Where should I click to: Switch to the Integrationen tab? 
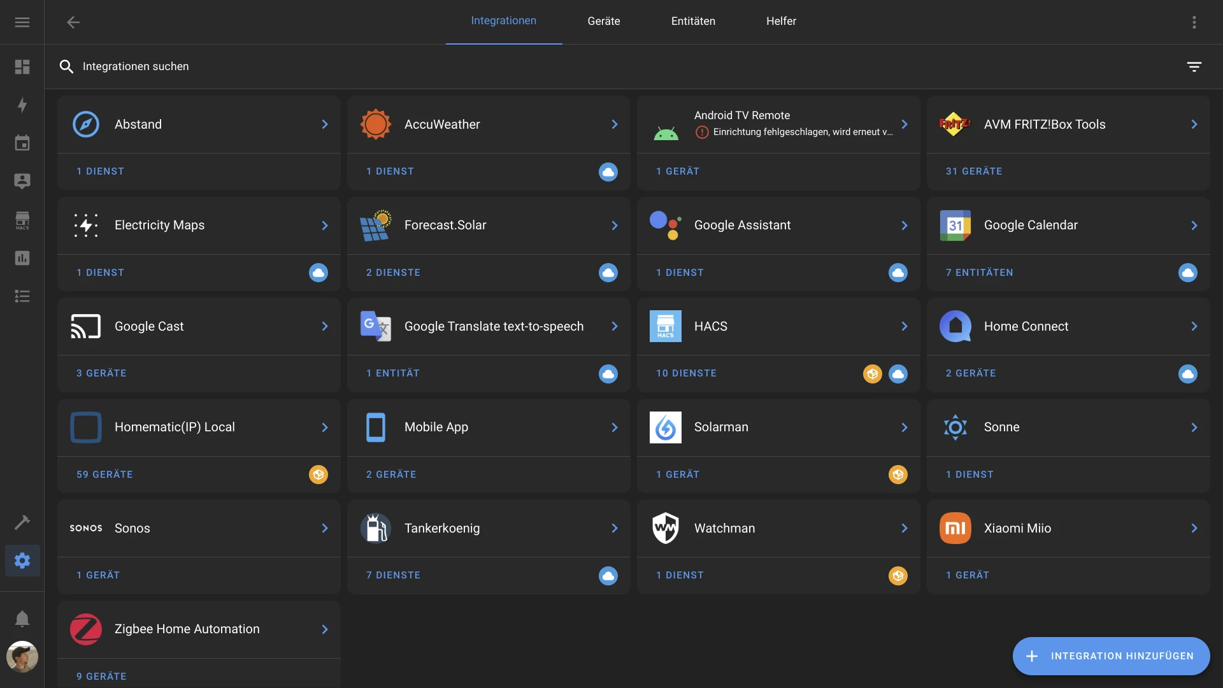(504, 21)
